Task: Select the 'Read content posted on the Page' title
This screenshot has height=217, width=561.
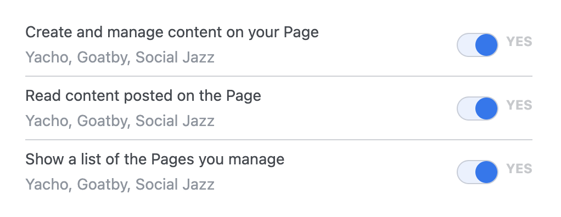Action: coord(143,96)
